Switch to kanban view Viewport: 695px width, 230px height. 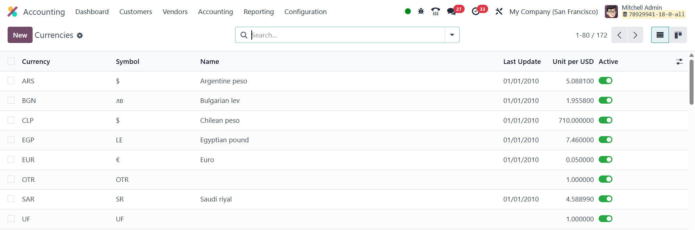pos(678,35)
